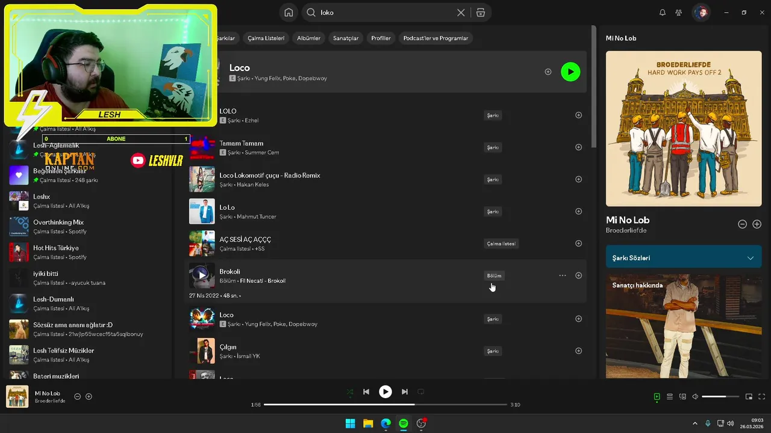Add Çılgın by İsmail YK to library
Image resolution: width=771 pixels, height=433 pixels.
click(579, 351)
